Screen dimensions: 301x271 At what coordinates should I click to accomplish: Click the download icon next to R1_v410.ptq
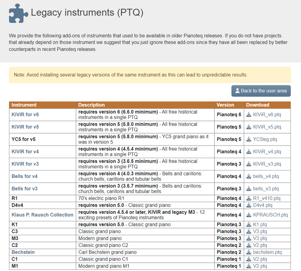click(249, 198)
